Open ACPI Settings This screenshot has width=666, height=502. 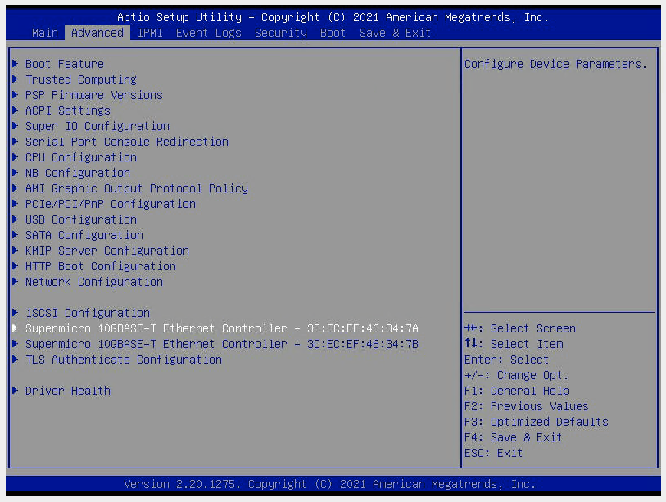(67, 111)
